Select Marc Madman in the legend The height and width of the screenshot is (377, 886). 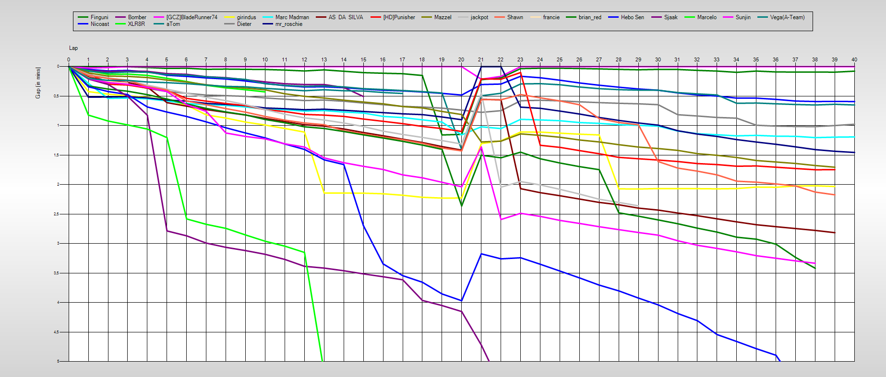[x=292, y=17]
